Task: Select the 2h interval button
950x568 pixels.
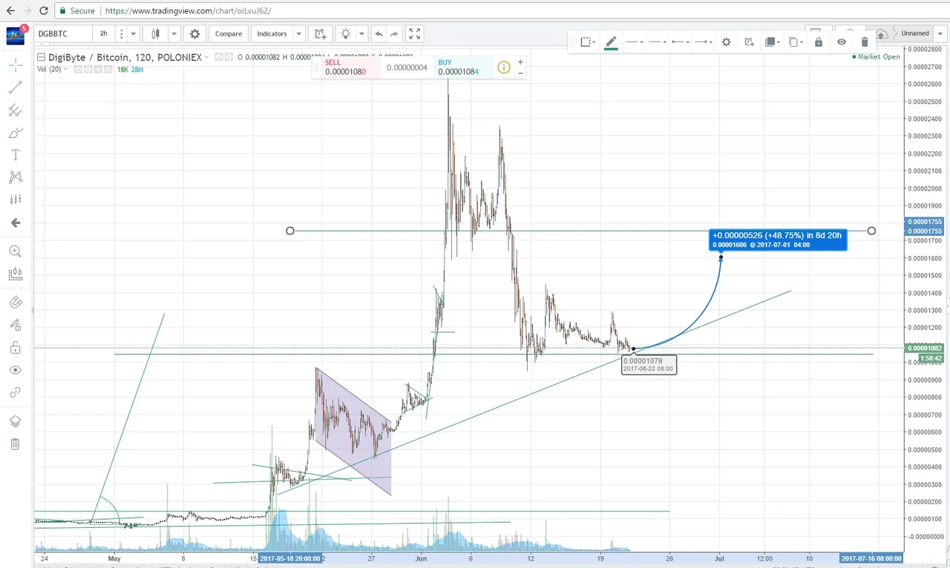Action: pos(104,33)
